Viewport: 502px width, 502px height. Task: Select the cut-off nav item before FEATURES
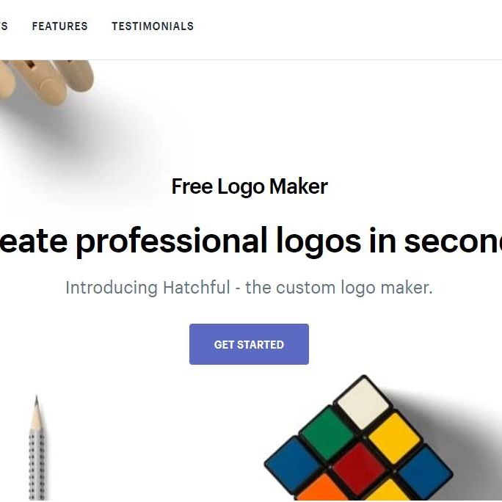point(4,26)
